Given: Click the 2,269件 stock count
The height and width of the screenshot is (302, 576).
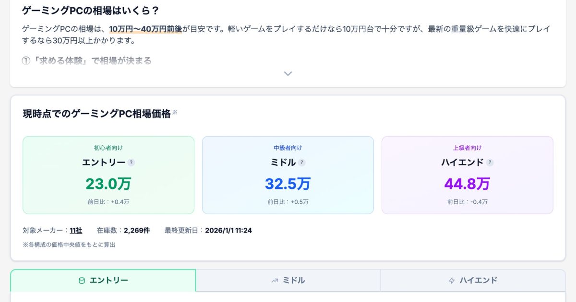Looking at the screenshot, I should [137, 231].
